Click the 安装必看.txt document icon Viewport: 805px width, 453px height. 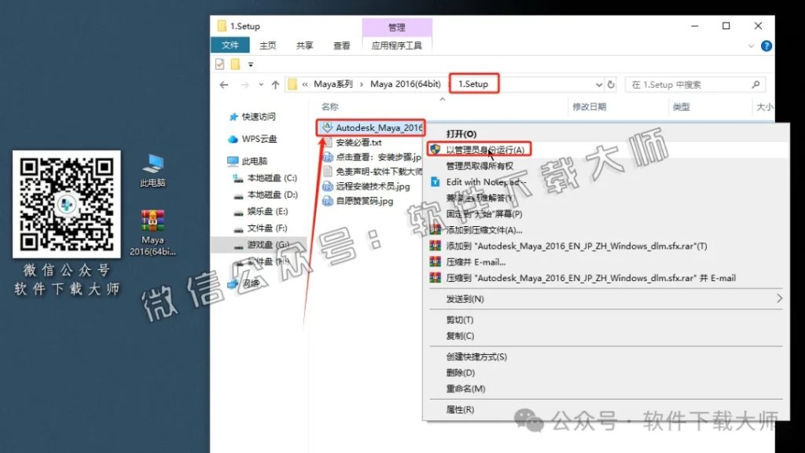328,142
